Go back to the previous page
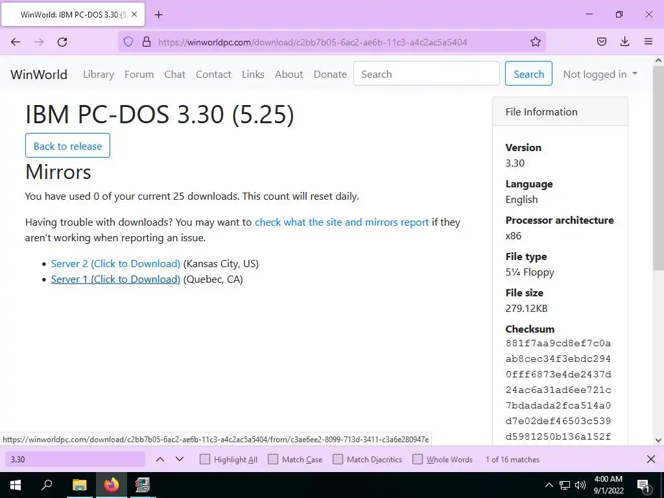 tap(16, 42)
